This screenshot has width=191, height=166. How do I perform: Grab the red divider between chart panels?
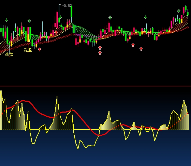tap(95, 86)
